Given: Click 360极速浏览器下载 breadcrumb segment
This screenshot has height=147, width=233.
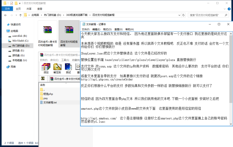Looking at the screenshot, I should pos(77,15).
